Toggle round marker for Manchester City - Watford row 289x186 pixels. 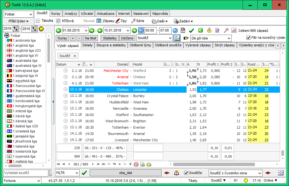[x=65, y=71]
